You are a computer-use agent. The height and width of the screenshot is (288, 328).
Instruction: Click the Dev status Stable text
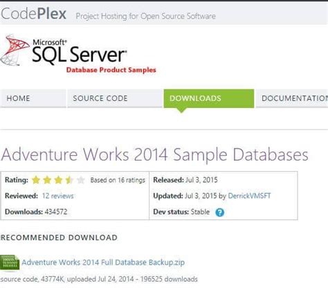coord(181,212)
